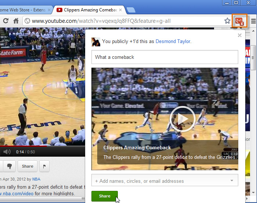Go to the home page
Screen dimensions: 257x203
pyautogui.click(x=16, y=21)
